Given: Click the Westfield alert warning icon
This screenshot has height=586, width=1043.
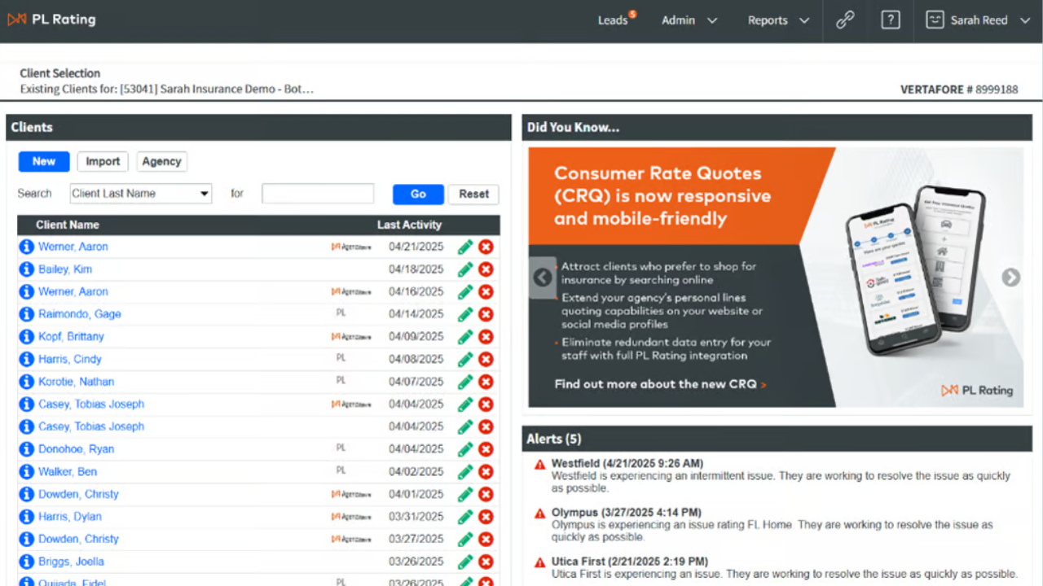Looking at the screenshot, I should (x=539, y=465).
